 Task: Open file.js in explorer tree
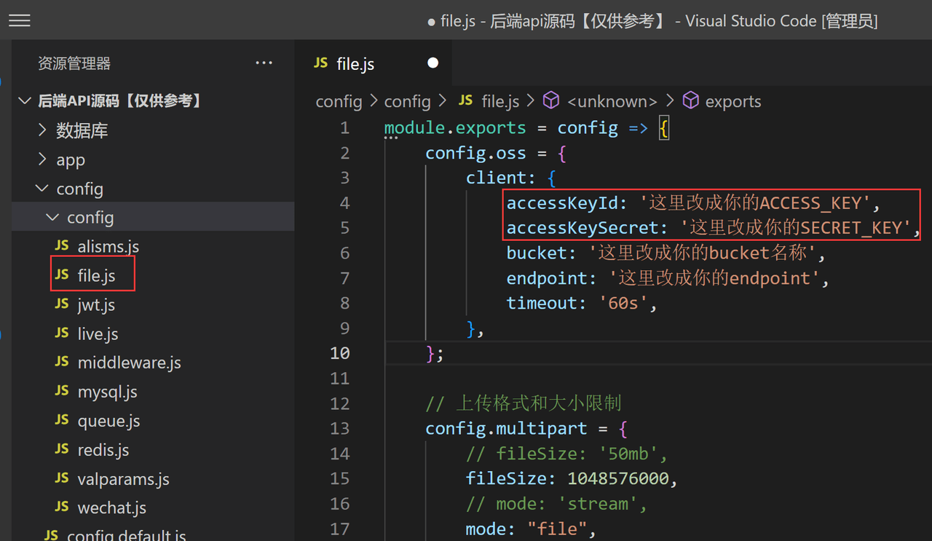pyautogui.click(x=153, y=275)
